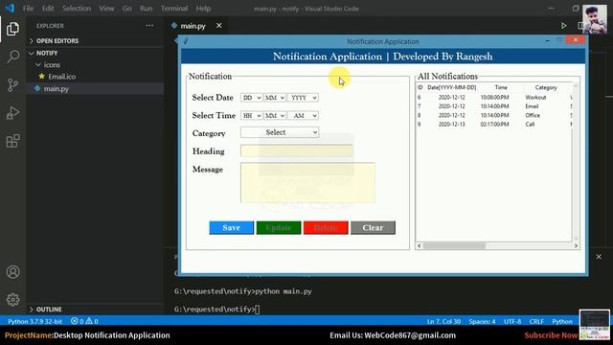This screenshot has width=613, height=345.
Task: Open Explorer more actions ellipsis
Action: click(x=149, y=26)
